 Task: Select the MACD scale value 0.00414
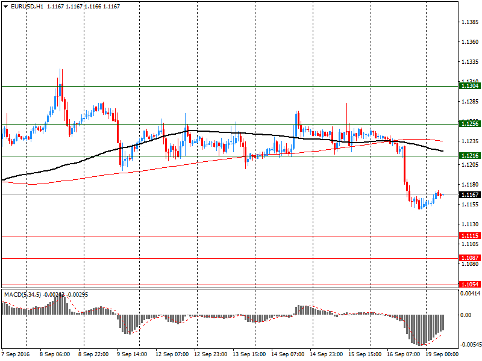(x=470, y=294)
